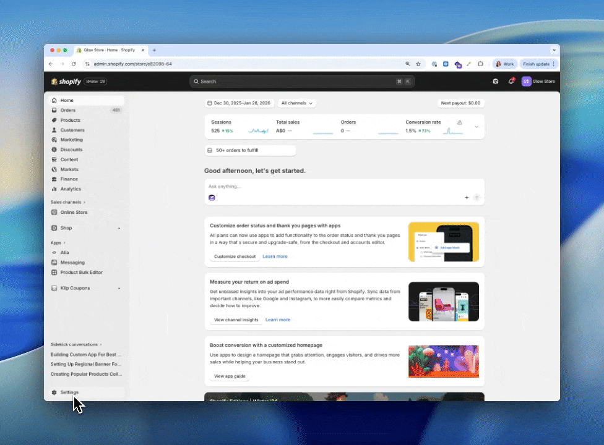Open the Messaging app
Image resolution: width=604 pixels, height=445 pixels.
click(72, 262)
